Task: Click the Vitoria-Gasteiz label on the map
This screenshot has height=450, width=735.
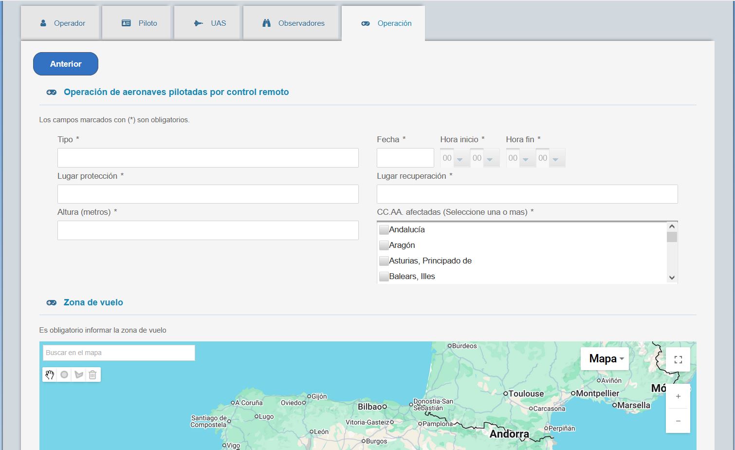Action: [x=367, y=422]
